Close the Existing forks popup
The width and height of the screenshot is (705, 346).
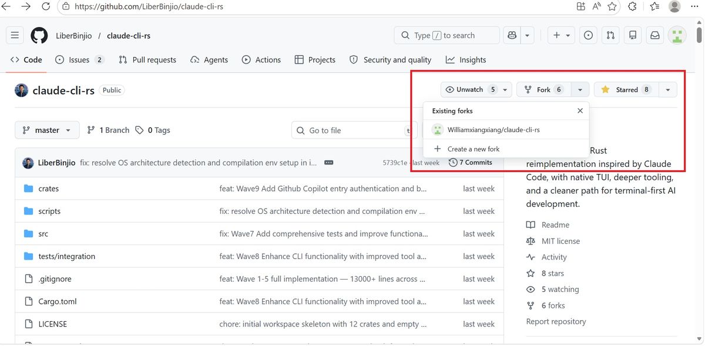(x=580, y=110)
